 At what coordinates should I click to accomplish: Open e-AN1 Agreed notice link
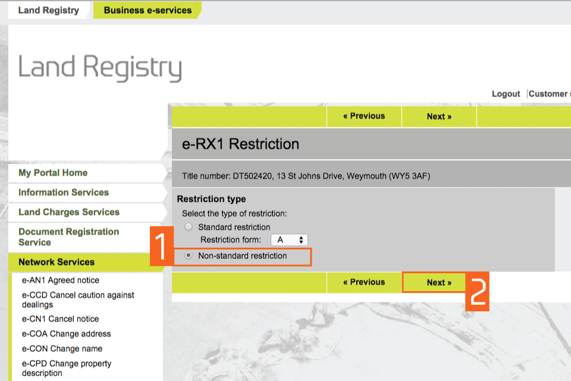pyautogui.click(x=61, y=280)
